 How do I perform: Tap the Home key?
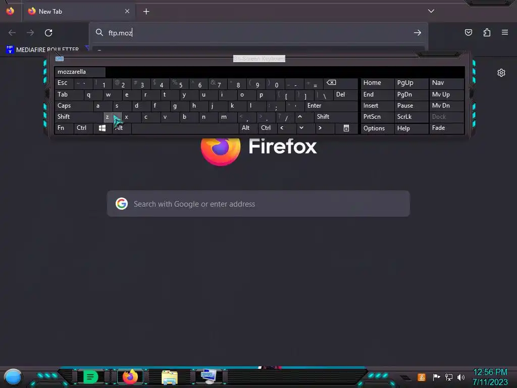click(x=378, y=83)
